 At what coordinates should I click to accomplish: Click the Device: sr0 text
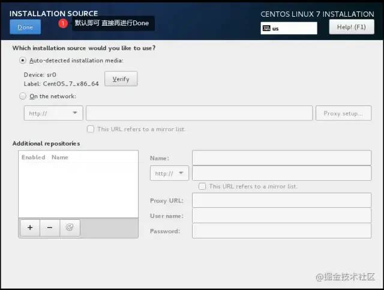point(40,74)
